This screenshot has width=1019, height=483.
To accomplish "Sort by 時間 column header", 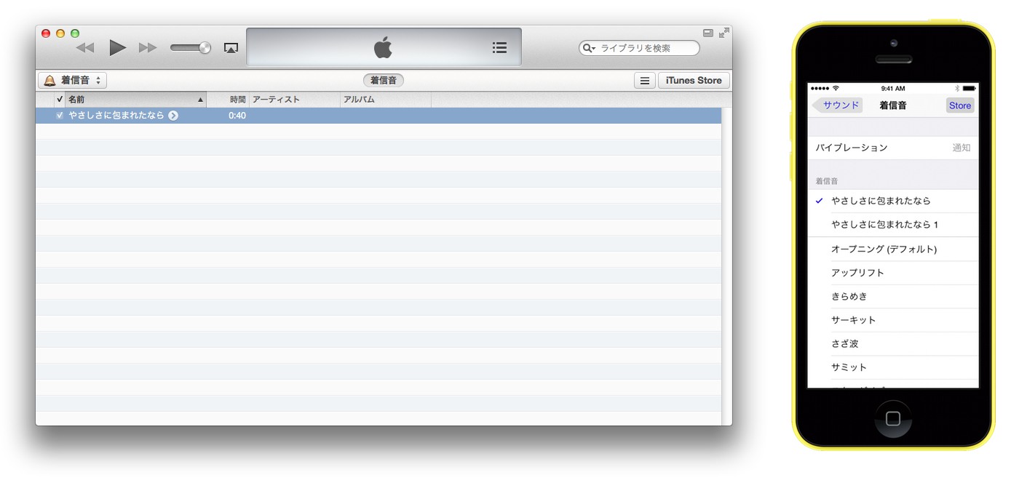I will pos(228,100).
